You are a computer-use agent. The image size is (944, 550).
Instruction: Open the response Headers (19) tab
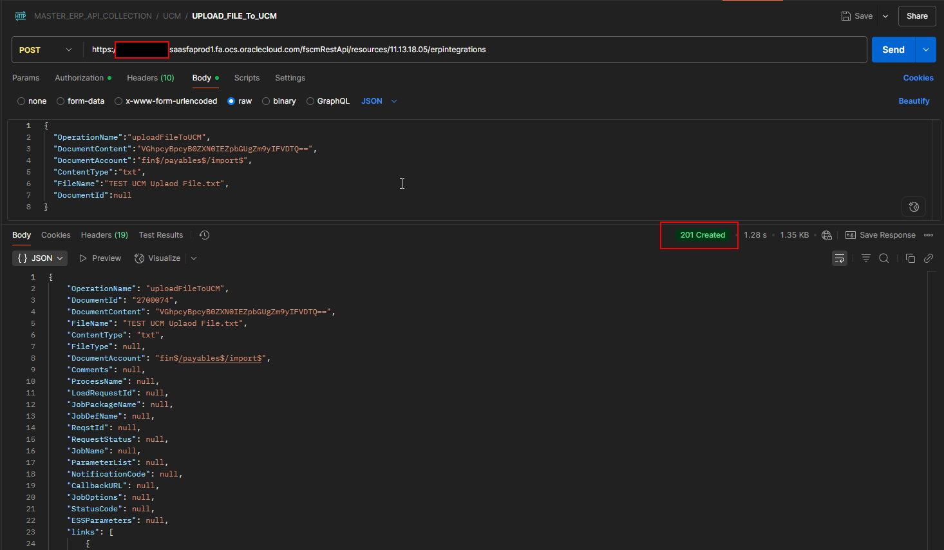[x=104, y=235]
